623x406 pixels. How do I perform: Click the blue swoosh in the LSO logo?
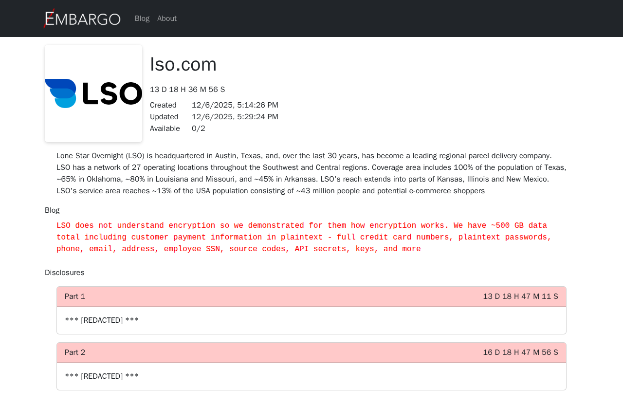(61, 93)
